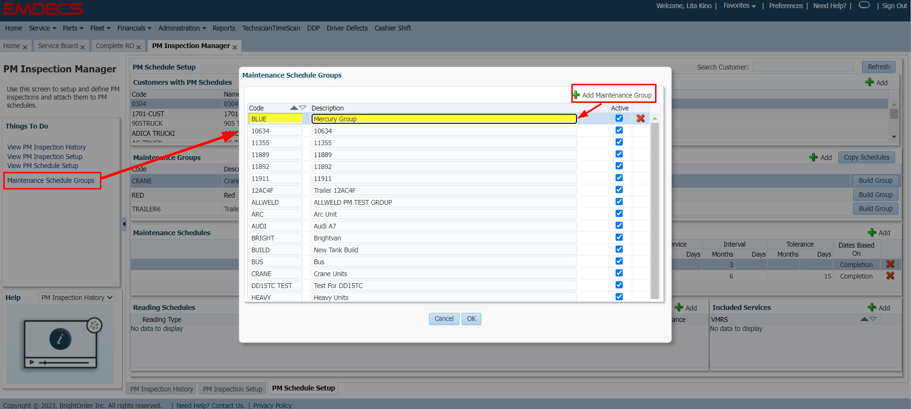The width and height of the screenshot is (911, 409).
Task: Toggle Active checkbox for CRANE group
Action: [x=619, y=273]
